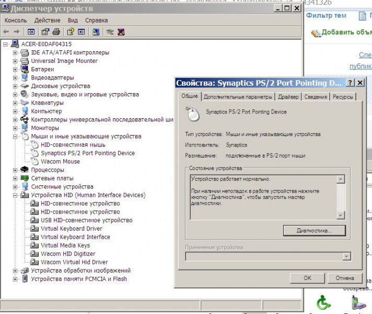Expand IDE ATA/ATAPI контроллеры node

pyautogui.click(x=15, y=52)
